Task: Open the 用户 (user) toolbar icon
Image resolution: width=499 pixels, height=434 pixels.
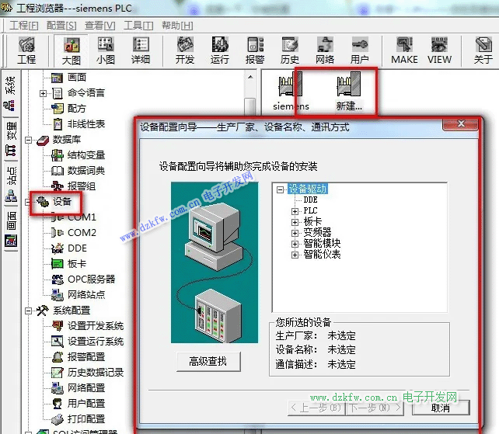Action: (360, 50)
